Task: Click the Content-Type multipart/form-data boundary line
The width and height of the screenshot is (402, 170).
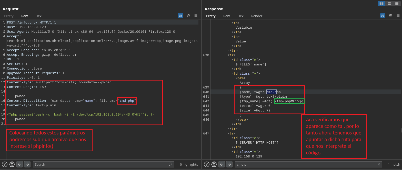Action: click(x=59, y=82)
